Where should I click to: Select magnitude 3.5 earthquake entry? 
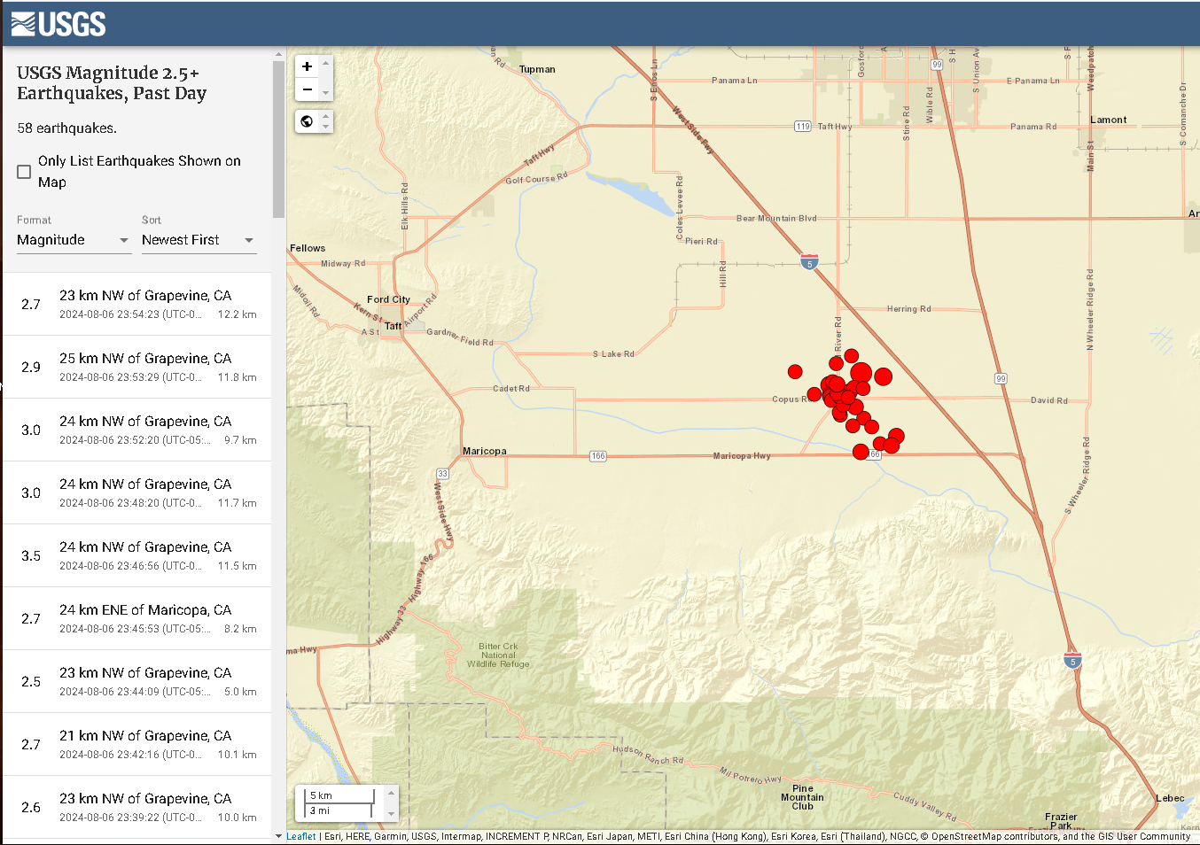(x=137, y=556)
